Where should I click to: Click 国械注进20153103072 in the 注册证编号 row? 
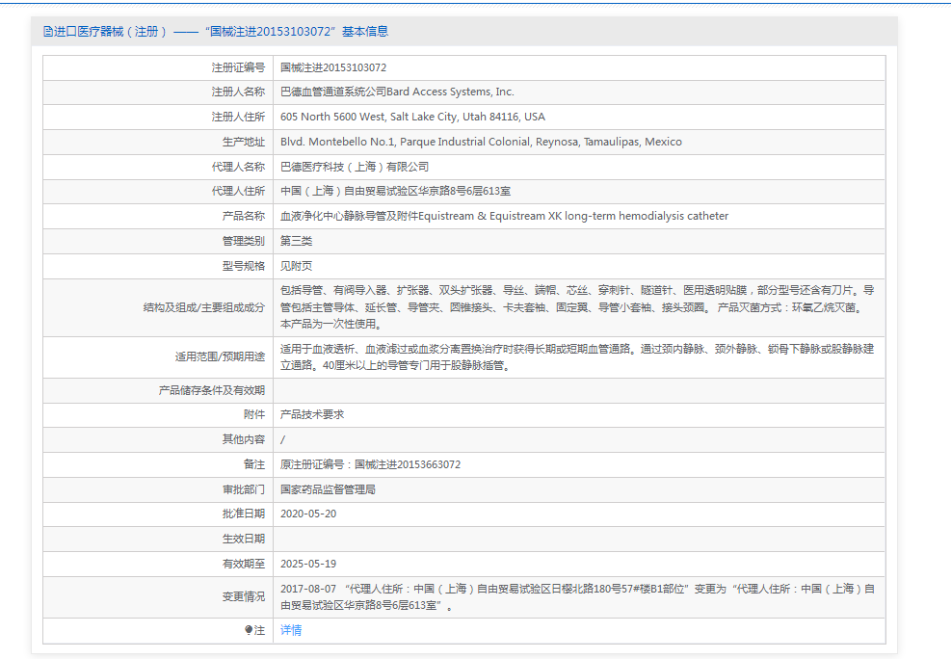333,67
